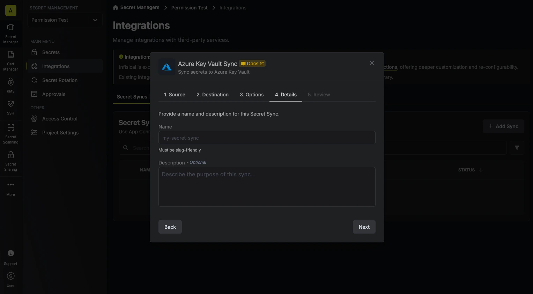The height and width of the screenshot is (294, 533).
Task: Focus the Name input field
Action: coord(267,138)
